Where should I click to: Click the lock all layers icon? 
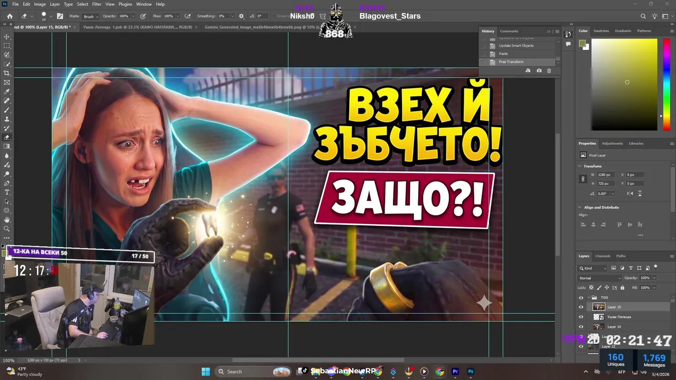point(622,288)
